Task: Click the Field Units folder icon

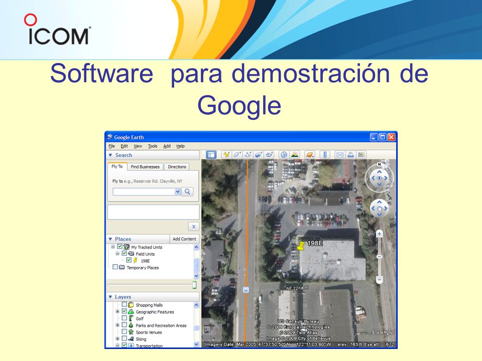Action: [x=131, y=254]
